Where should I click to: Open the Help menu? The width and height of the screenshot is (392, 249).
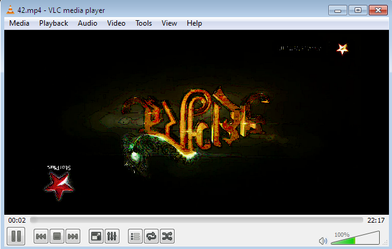click(194, 23)
